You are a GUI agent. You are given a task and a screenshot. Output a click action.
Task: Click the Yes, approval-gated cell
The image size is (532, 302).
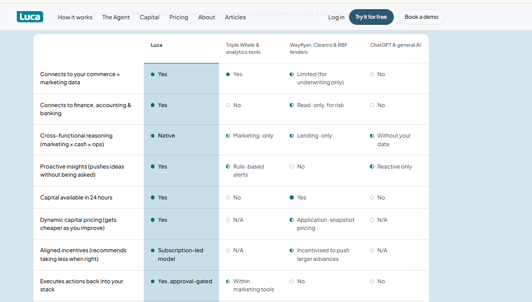pyautogui.click(x=185, y=281)
